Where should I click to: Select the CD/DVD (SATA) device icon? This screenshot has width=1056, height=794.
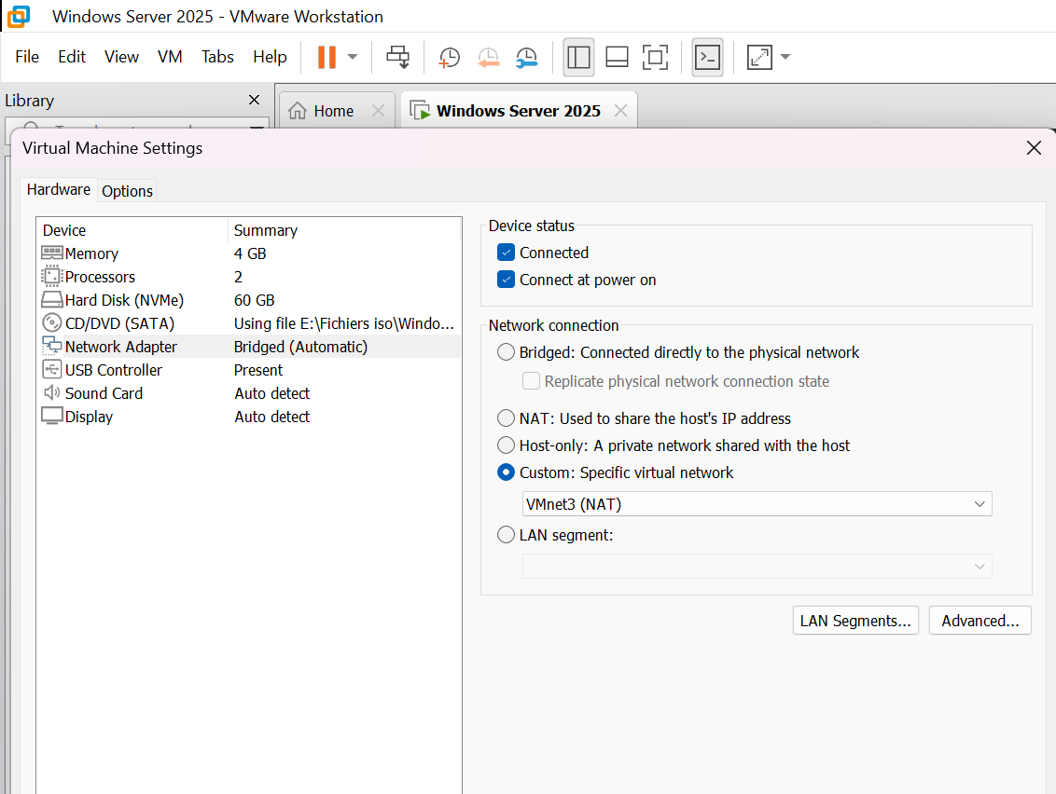tap(52, 323)
